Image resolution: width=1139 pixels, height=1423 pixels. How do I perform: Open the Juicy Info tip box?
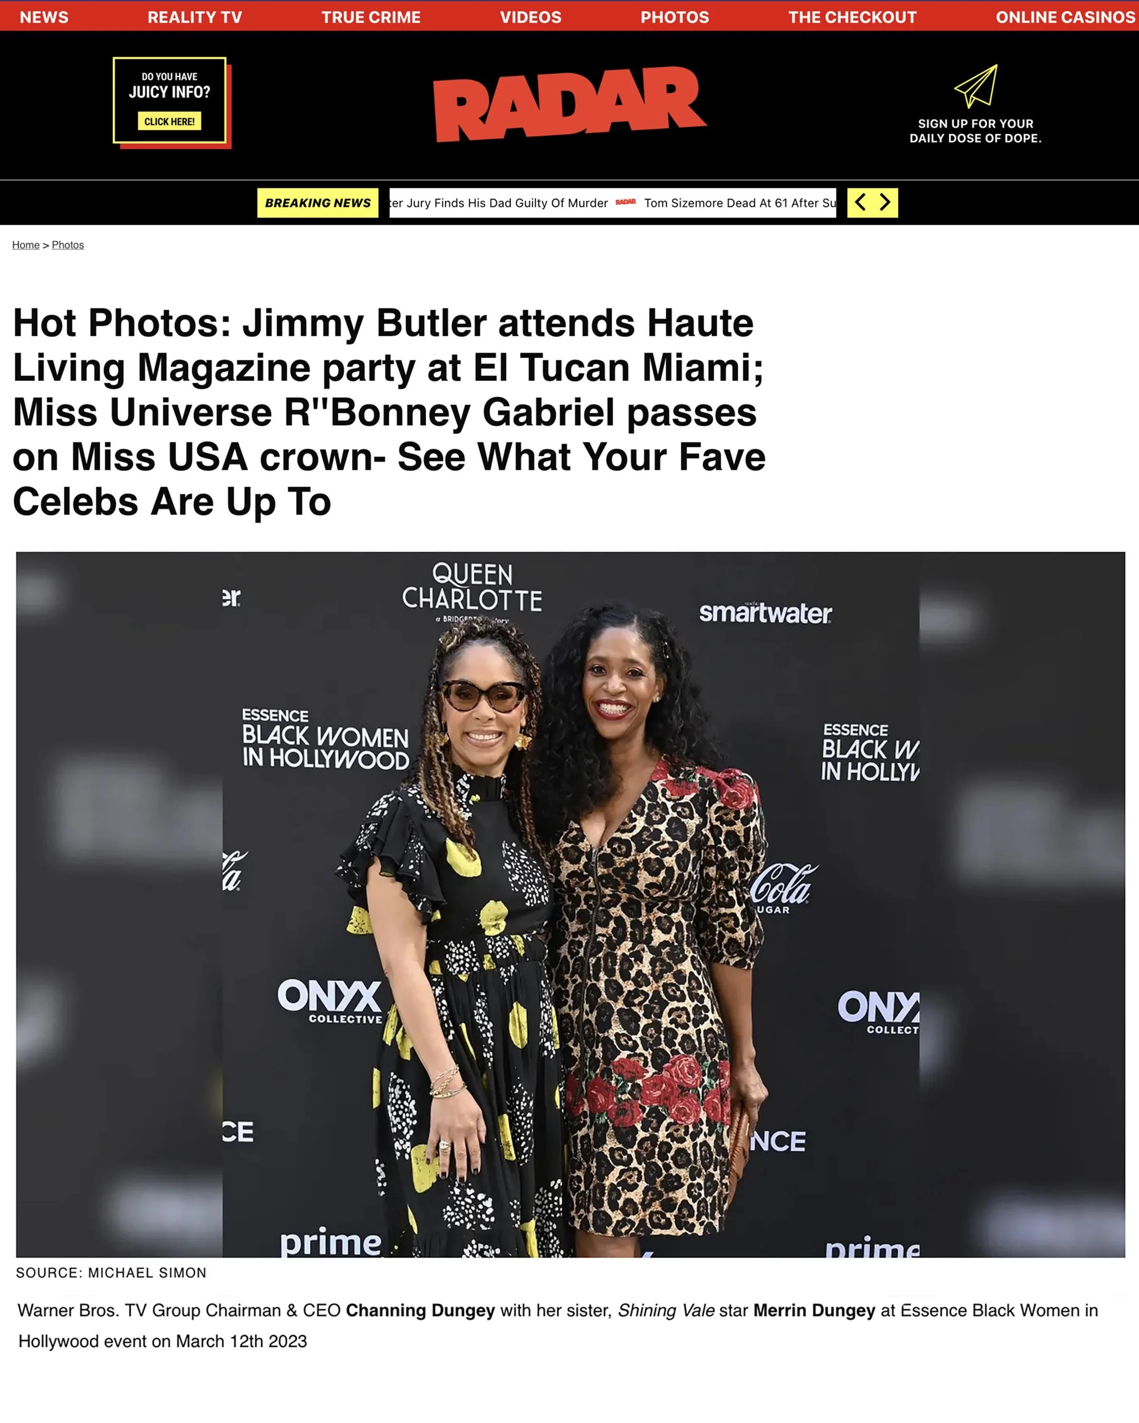pyautogui.click(x=170, y=101)
